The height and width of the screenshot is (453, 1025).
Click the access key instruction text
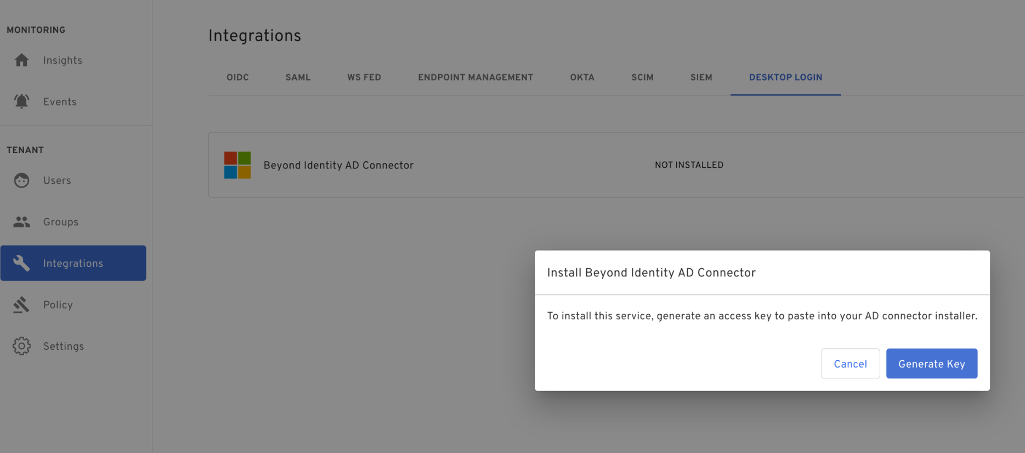pos(762,316)
